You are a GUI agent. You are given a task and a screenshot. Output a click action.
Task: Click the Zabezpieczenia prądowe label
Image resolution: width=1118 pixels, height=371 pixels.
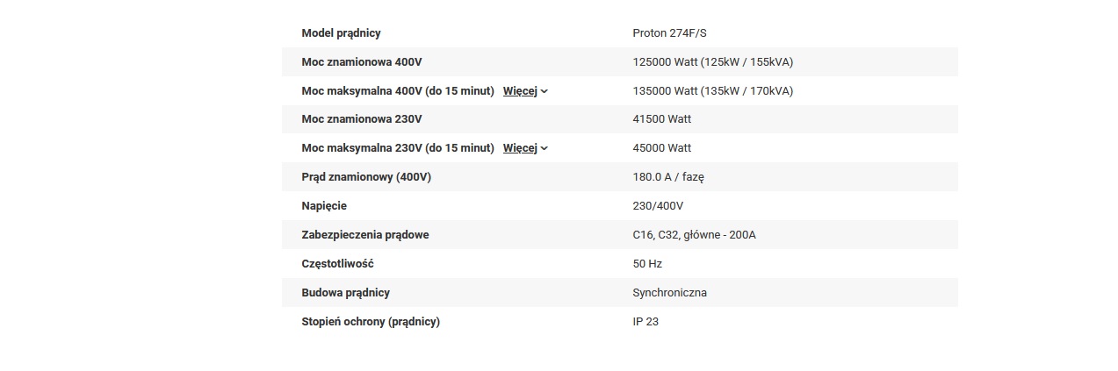coord(364,235)
